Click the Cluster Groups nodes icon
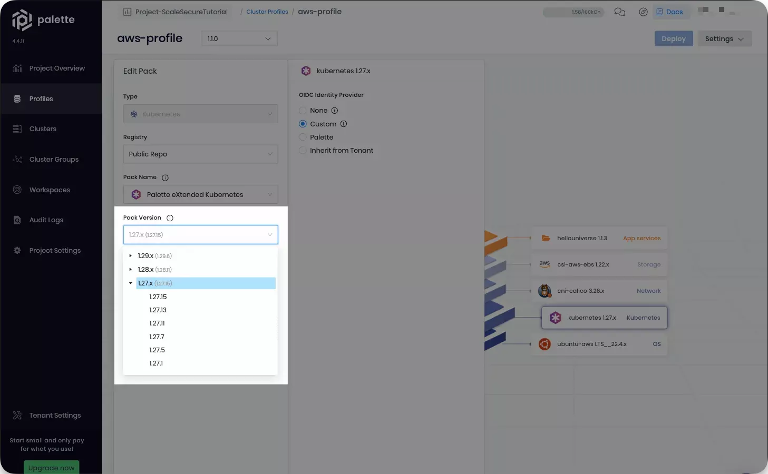The height and width of the screenshot is (474, 768). pyautogui.click(x=17, y=160)
